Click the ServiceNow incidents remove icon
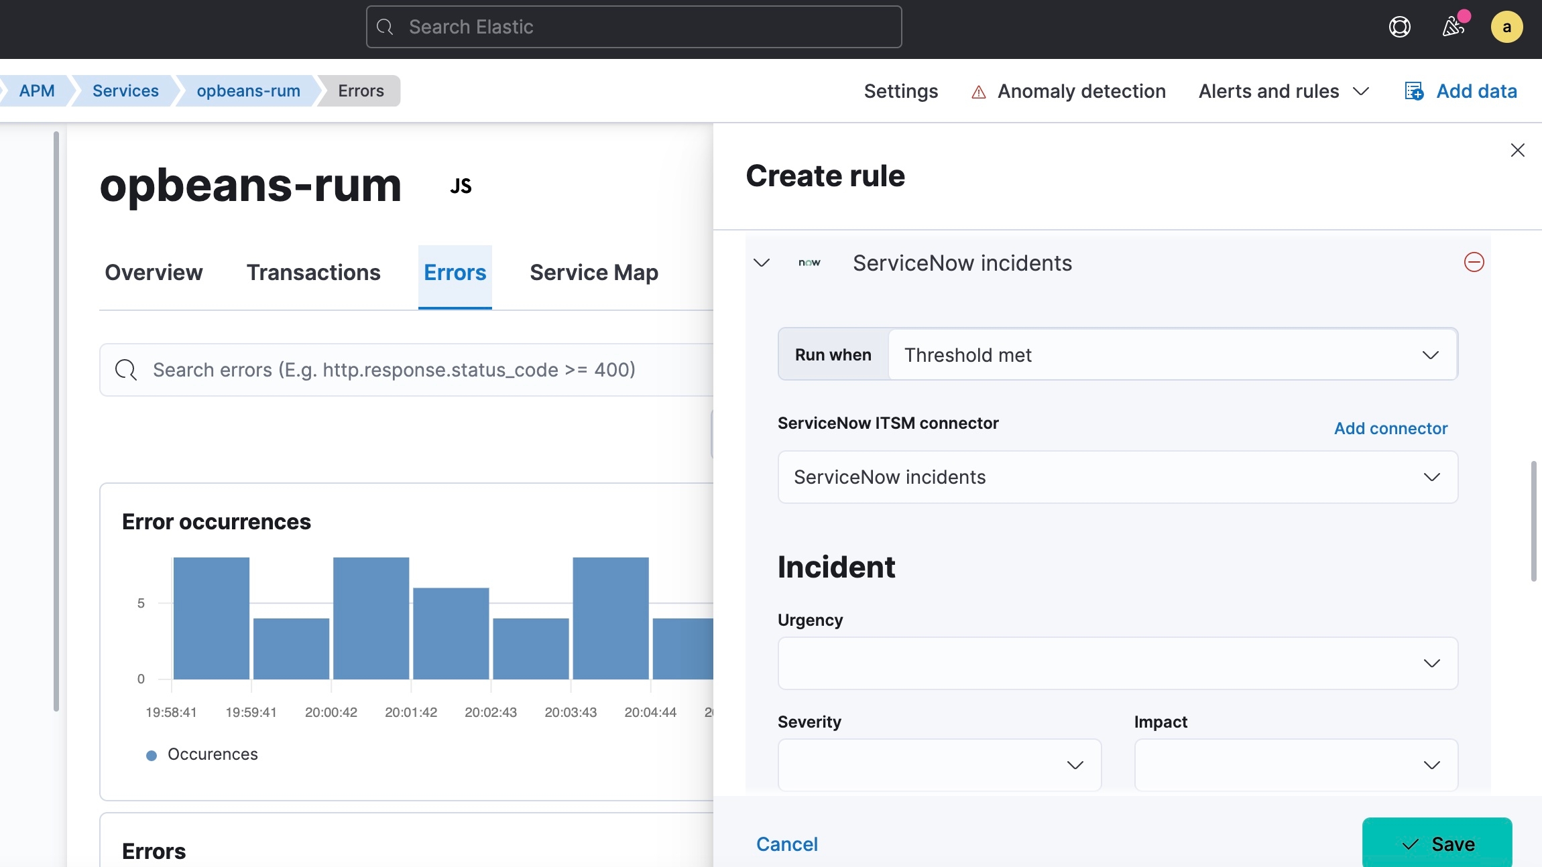The height and width of the screenshot is (867, 1542). [1474, 261]
